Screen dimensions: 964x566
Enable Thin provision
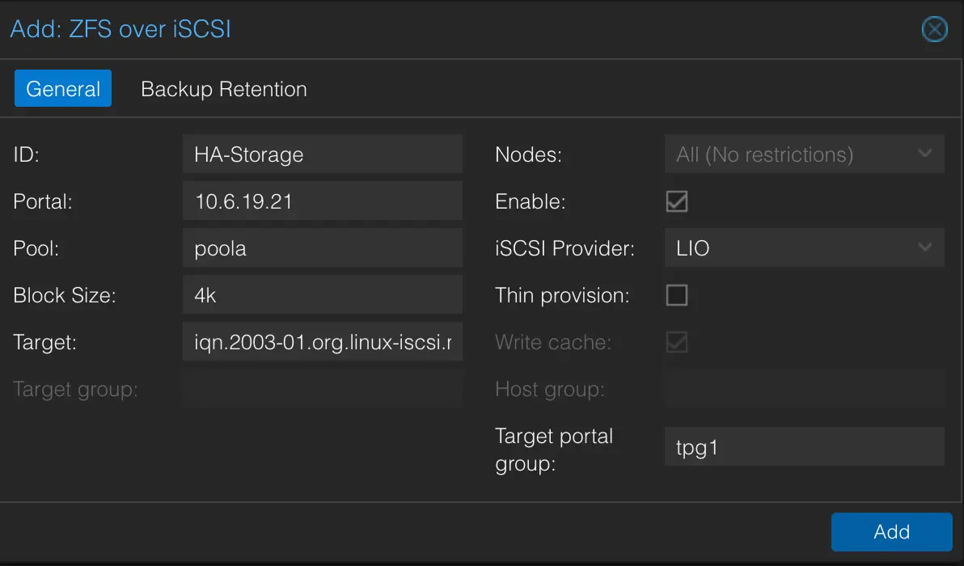[x=676, y=295]
